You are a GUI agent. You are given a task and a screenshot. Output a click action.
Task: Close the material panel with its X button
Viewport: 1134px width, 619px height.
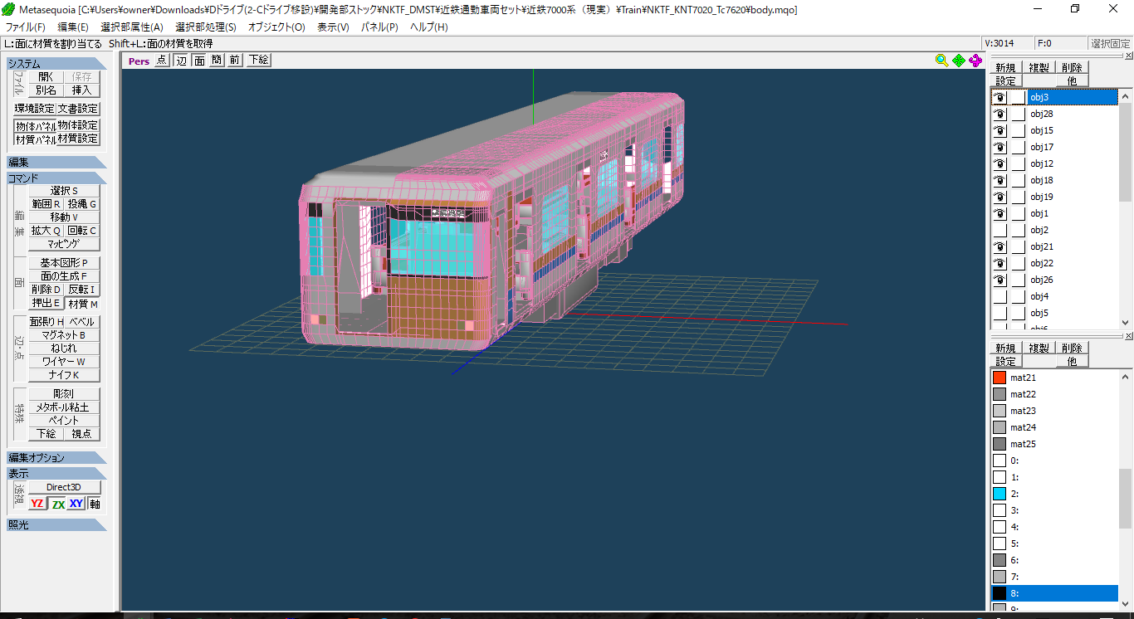(x=1128, y=336)
